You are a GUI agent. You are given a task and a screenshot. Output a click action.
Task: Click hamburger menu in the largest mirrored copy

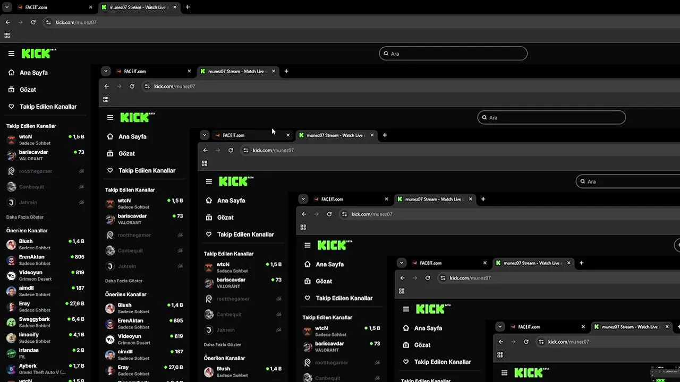tap(110, 118)
